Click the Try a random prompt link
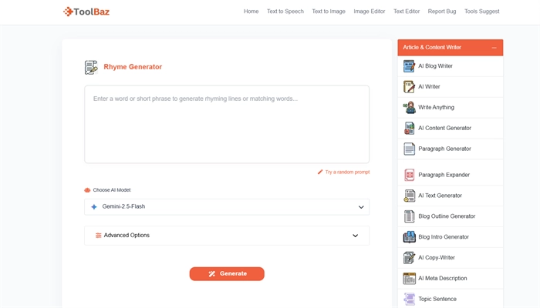 pyautogui.click(x=346, y=172)
